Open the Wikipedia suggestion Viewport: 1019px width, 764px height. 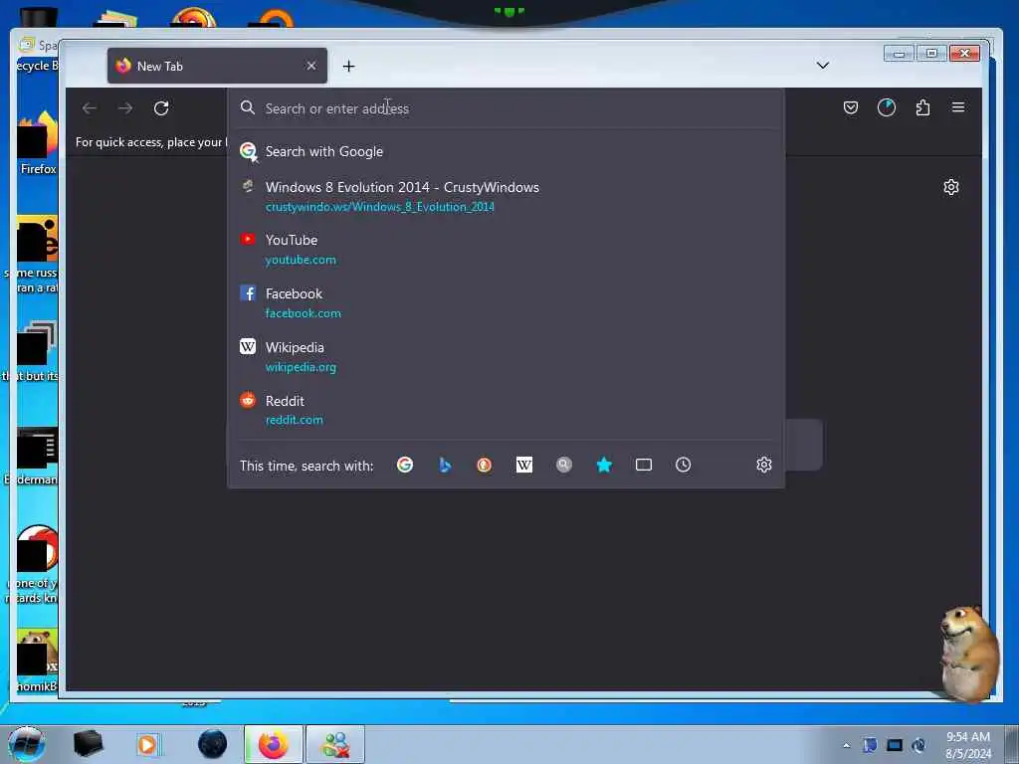(506, 357)
